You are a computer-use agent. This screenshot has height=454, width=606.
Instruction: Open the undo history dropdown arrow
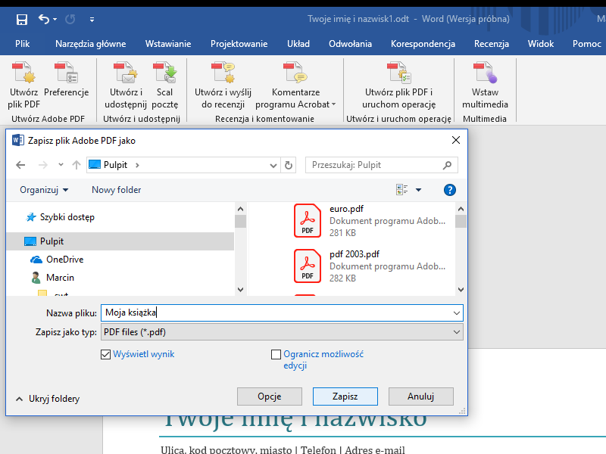coord(55,19)
